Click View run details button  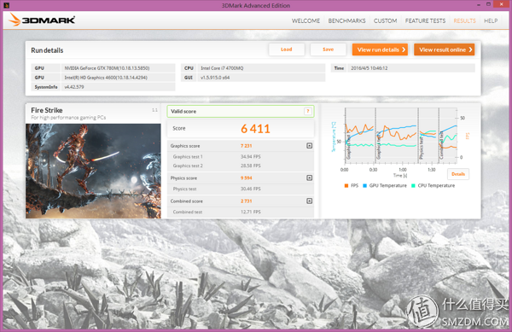click(380, 50)
